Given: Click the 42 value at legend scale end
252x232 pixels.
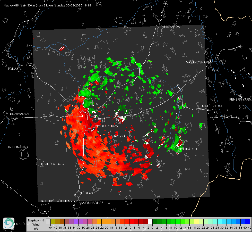Looking at the screenshot, I should pyautogui.click(x=249, y=228).
